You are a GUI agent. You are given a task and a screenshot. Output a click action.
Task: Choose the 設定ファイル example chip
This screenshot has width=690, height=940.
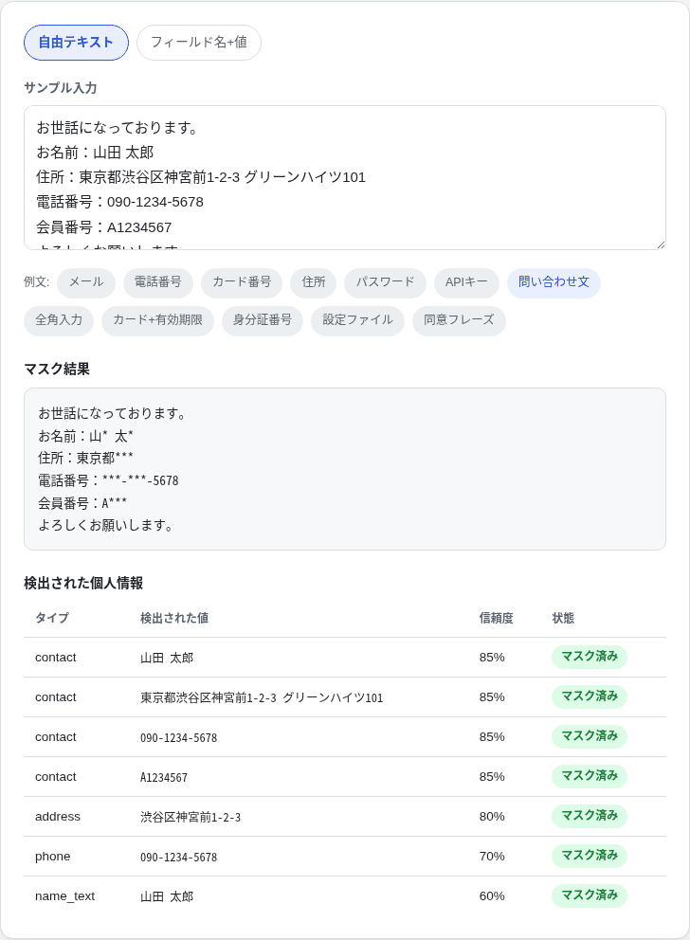358,320
